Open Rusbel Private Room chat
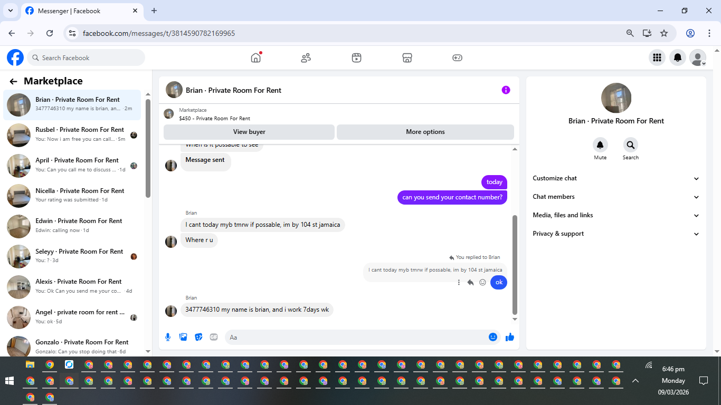The width and height of the screenshot is (721, 405). pyautogui.click(x=72, y=135)
